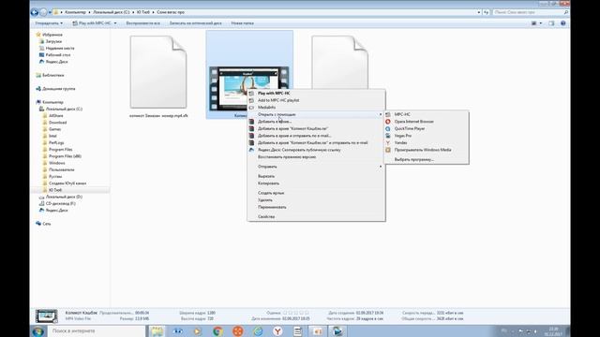Open the video with Vegas Pro

pos(403,136)
